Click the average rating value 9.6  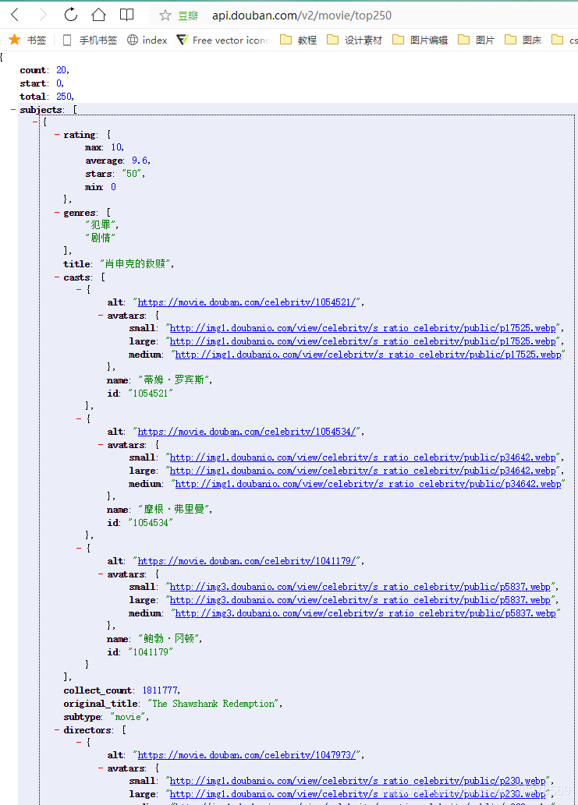(x=140, y=161)
